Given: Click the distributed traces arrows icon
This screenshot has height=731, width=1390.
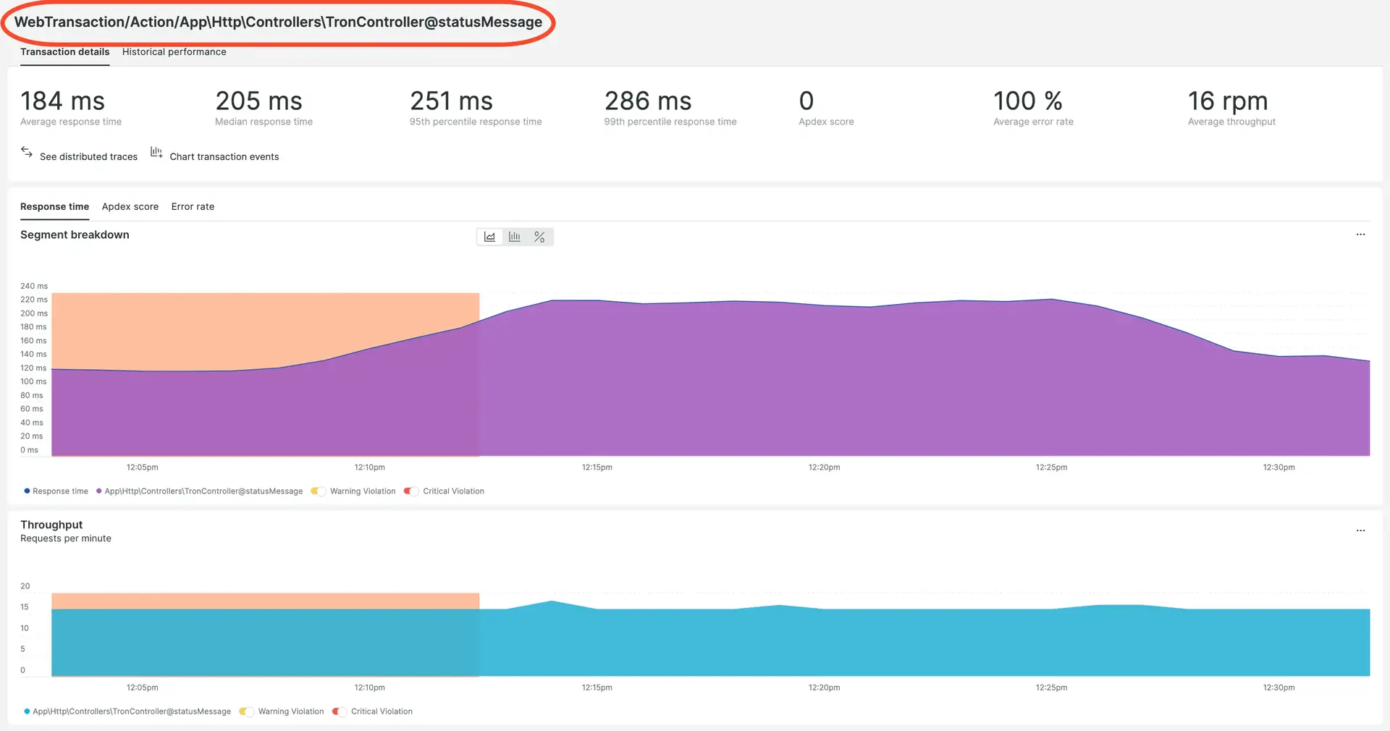Looking at the screenshot, I should click(x=27, y=152).
